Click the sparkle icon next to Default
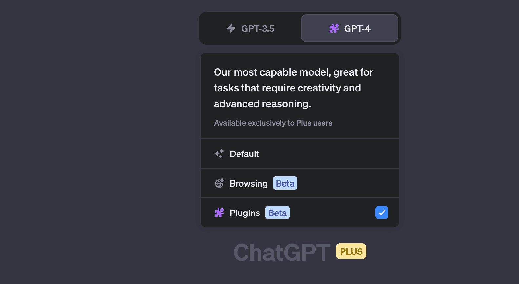This screenshot has width=519, height=284. [219, 153]
